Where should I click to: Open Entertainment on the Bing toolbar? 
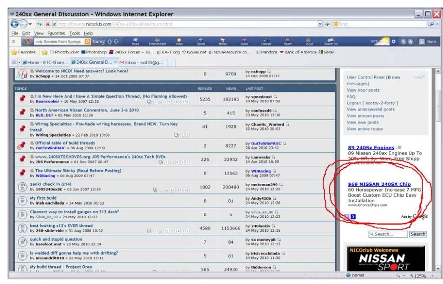(x=157, y=42)
